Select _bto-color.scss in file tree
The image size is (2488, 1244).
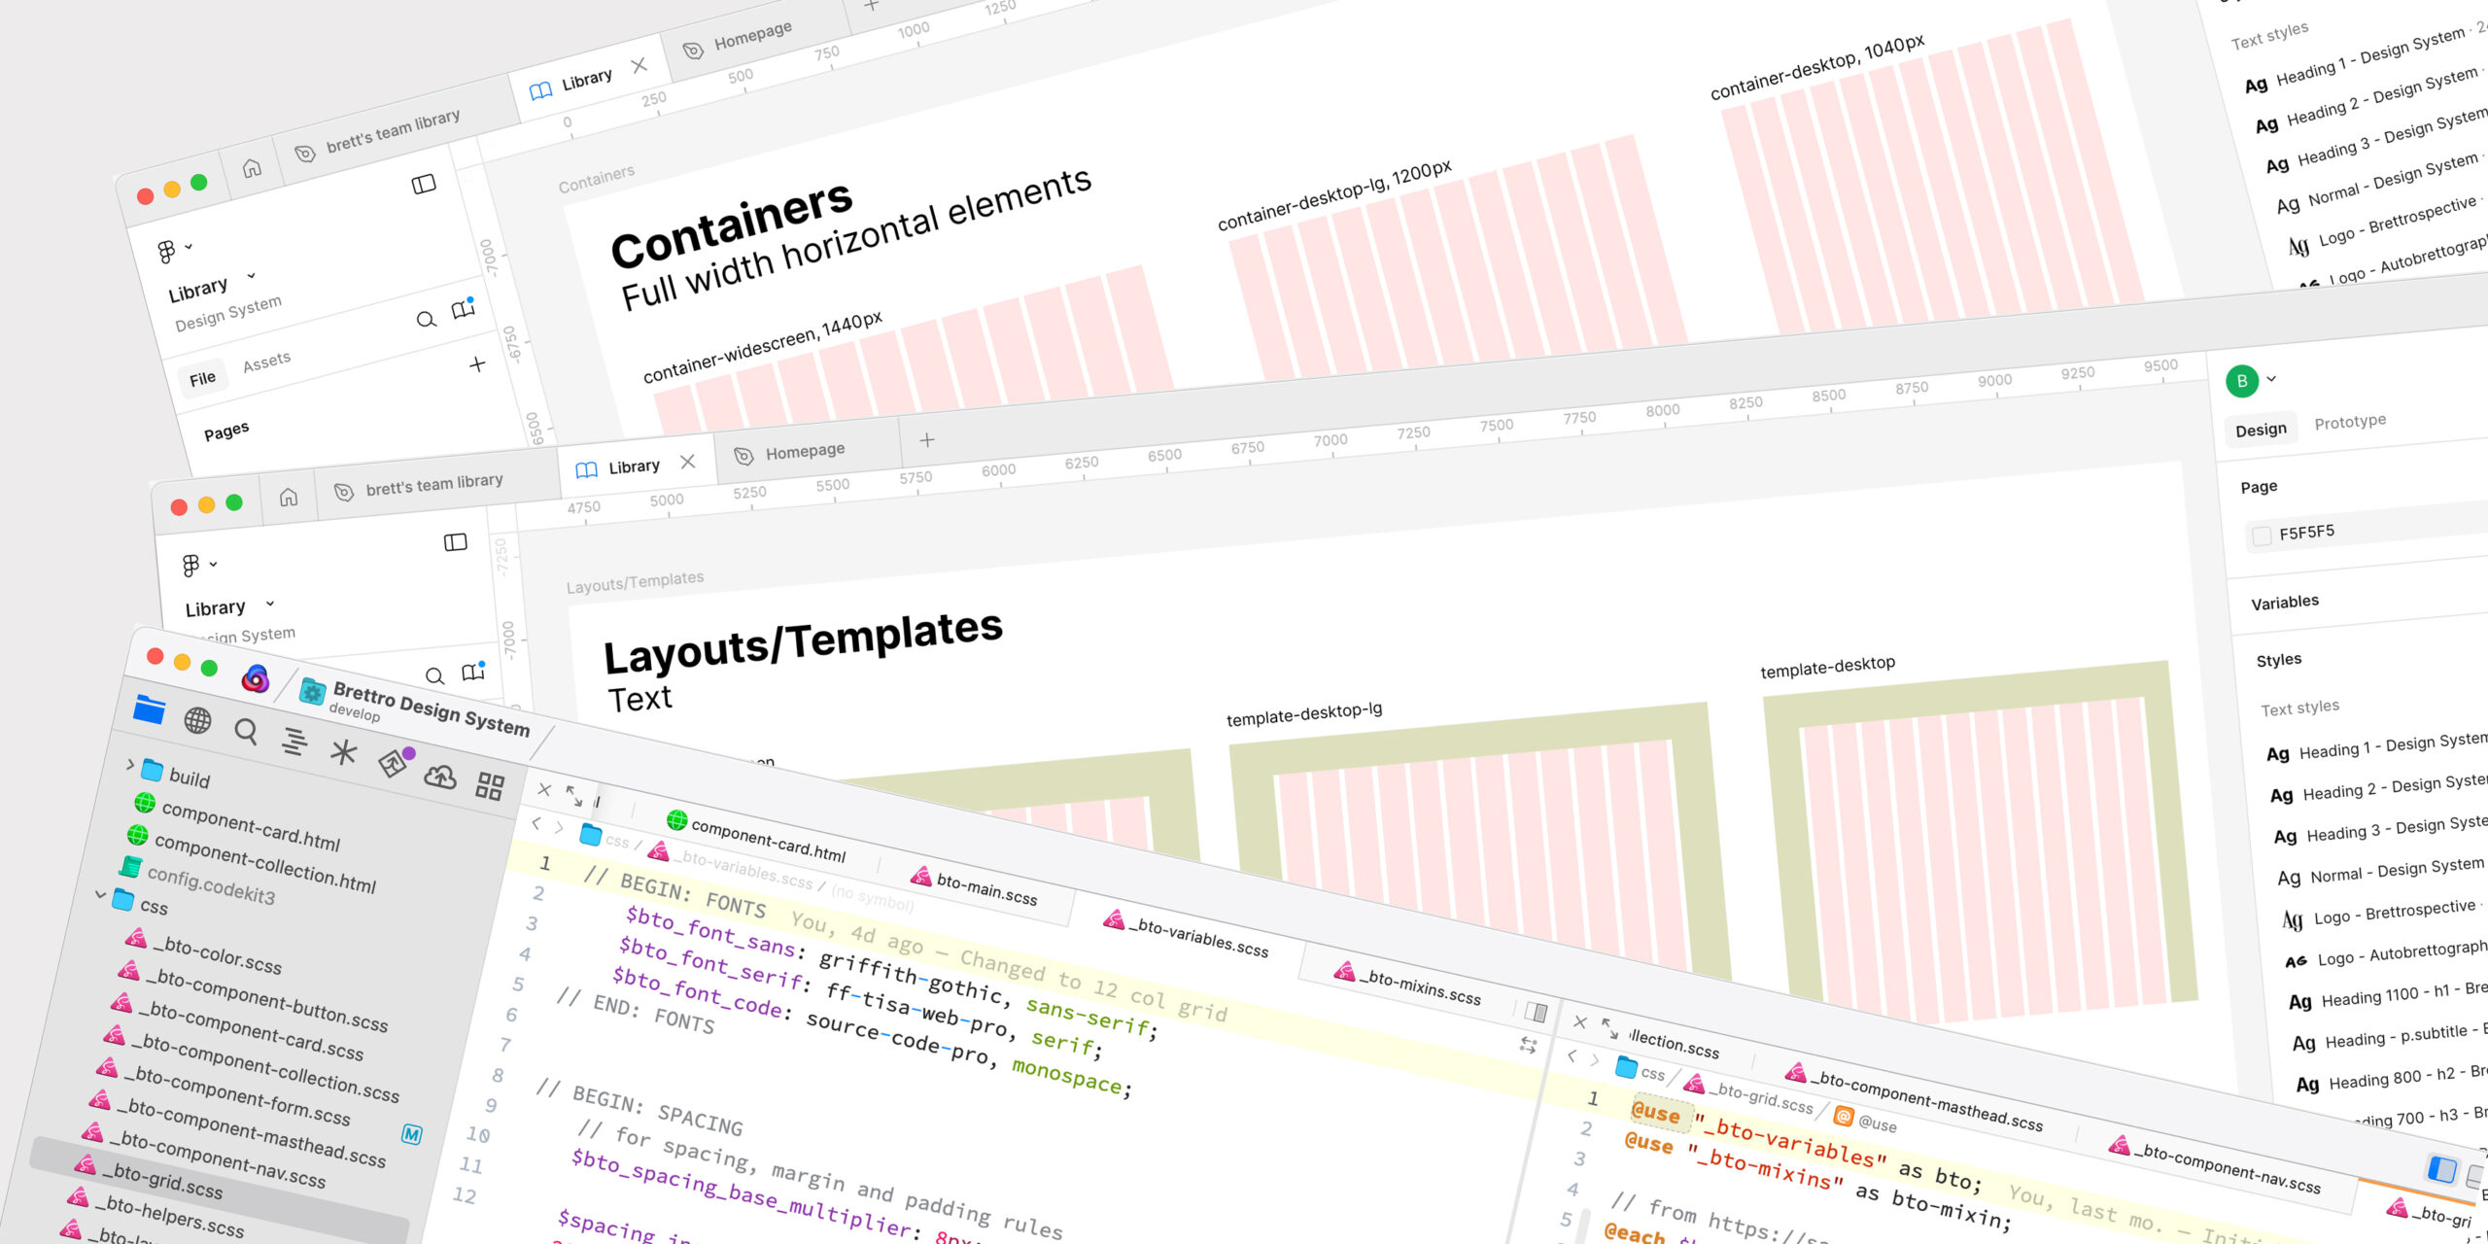(217, 953)
